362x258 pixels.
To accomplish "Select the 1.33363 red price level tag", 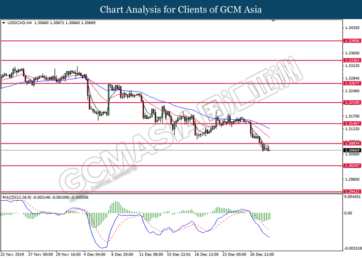I will pyautogui.click(x=352, y=60).
